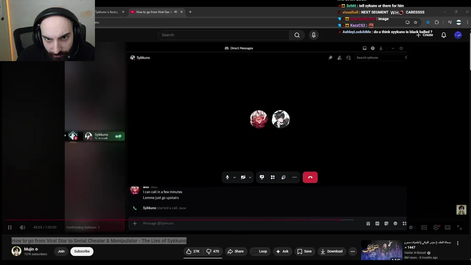Viewport: 471px width, 265px height.
Task: Click 'Sykkuno' name in started a call message
Action: tap(149, 208)
